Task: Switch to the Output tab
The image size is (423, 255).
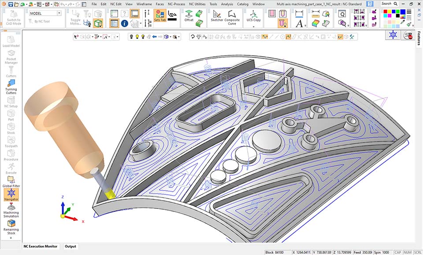Action: 70,246
